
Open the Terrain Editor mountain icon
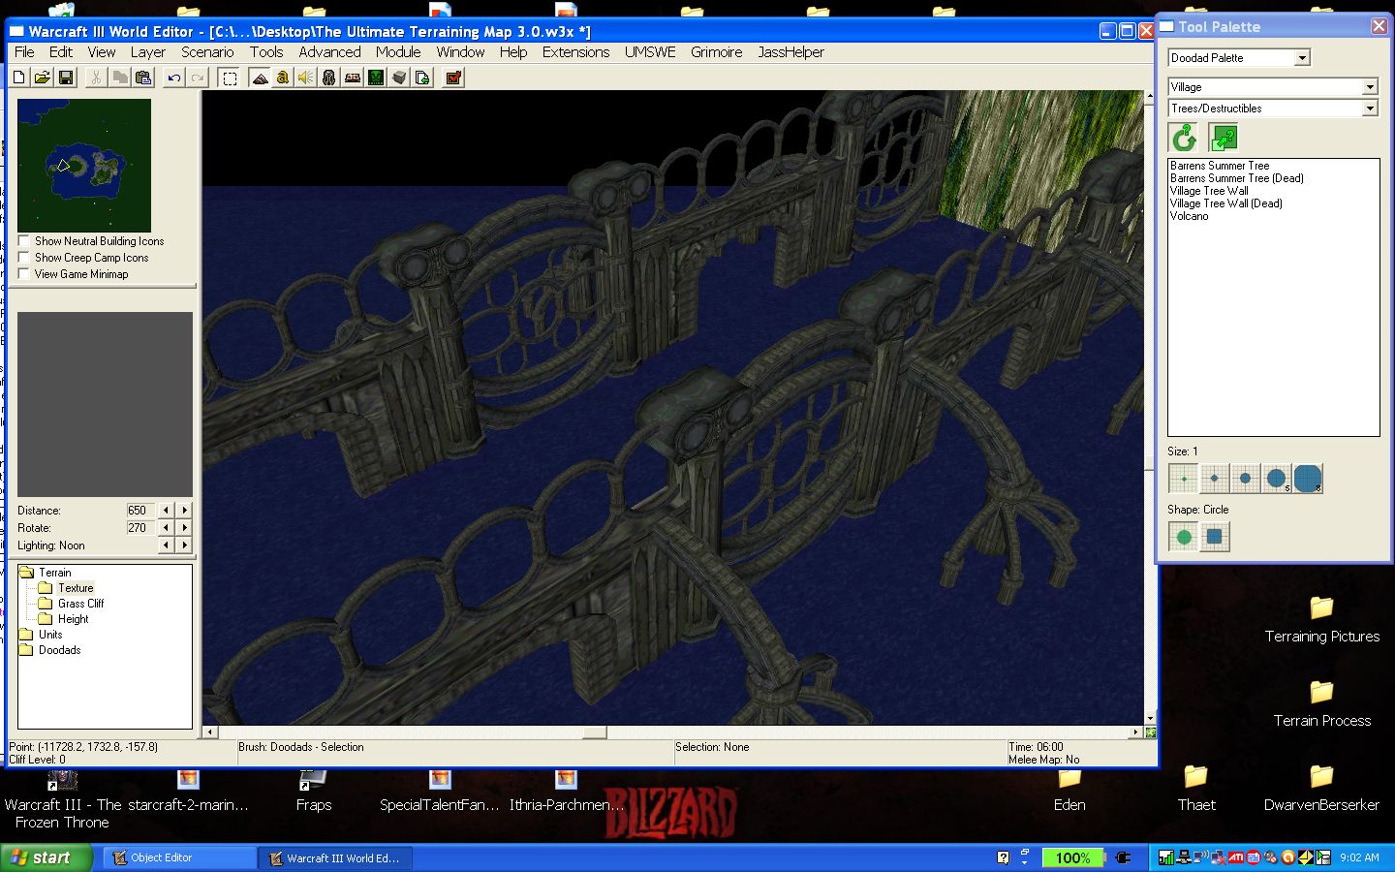pos(260,78)
